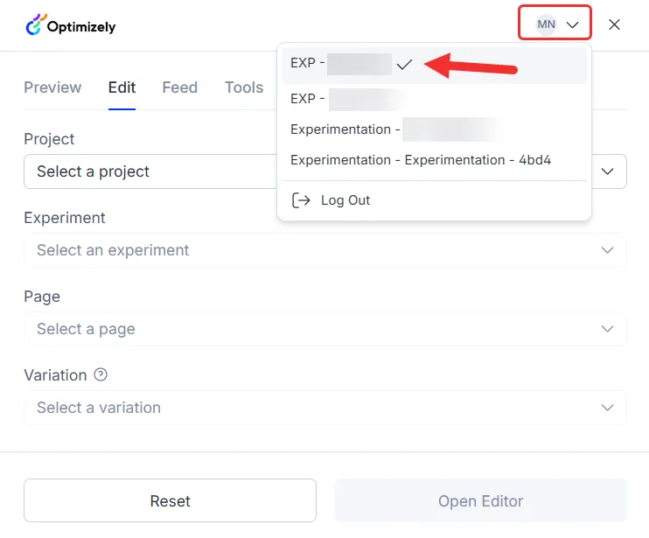Open the Select a variation dropdown
649x538 pixels.
point(325,408)
